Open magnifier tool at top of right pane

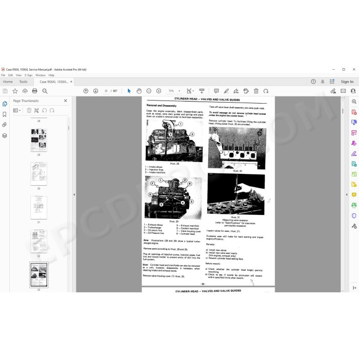click(x=354, y=102)
